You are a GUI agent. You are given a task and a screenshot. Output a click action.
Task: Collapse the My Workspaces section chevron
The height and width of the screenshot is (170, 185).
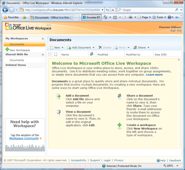43,39
